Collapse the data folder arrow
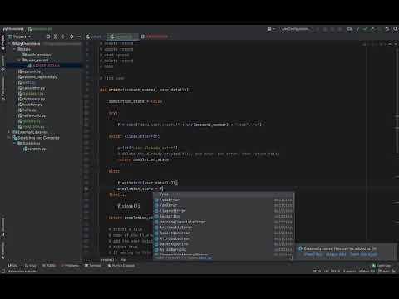 [x=14, y=49]
